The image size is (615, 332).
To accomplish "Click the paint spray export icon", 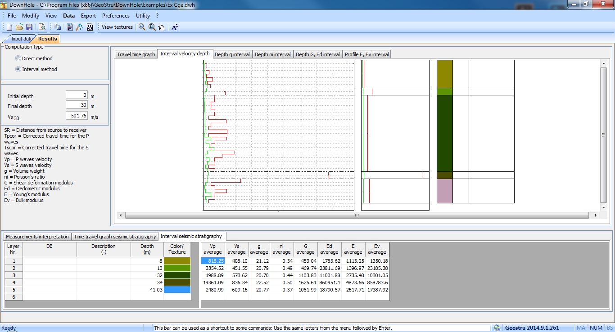I will point(80,27).
